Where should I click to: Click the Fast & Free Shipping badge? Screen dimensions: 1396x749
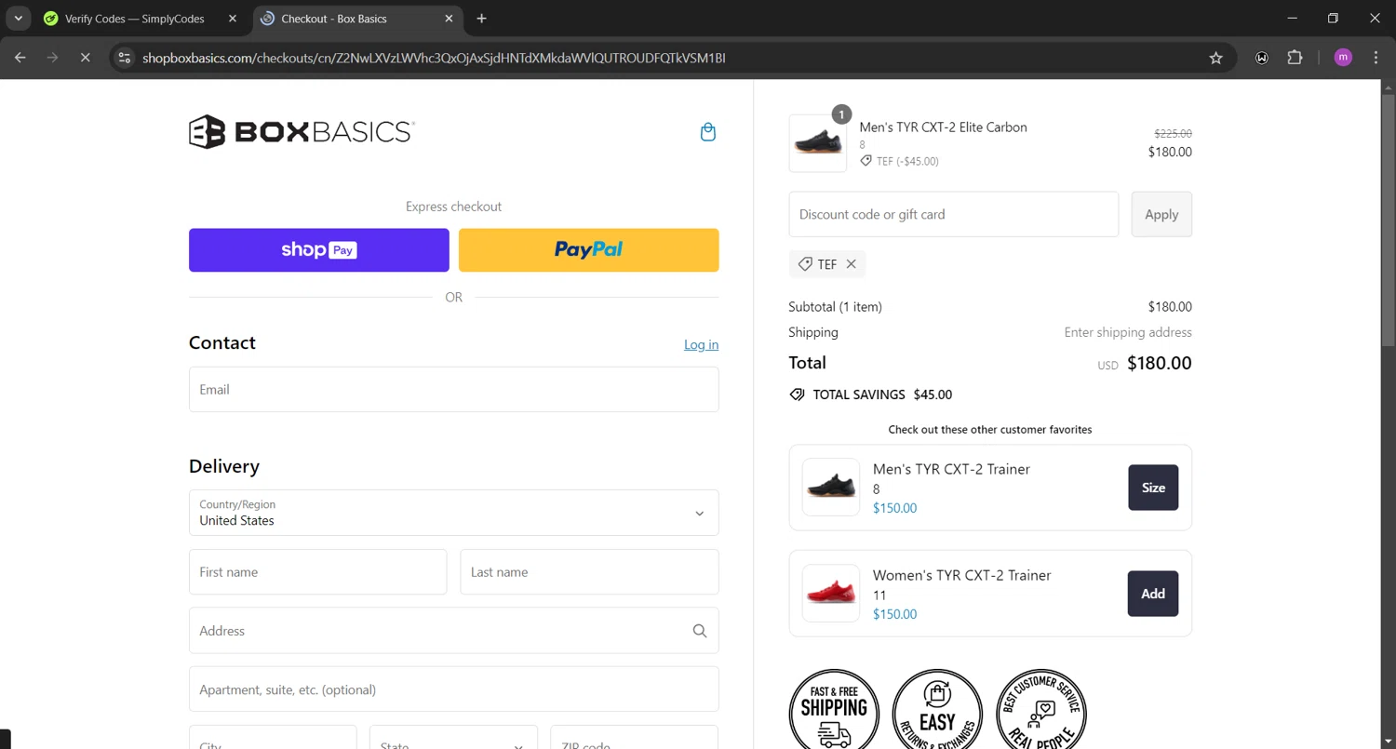[x=834, y=709]
